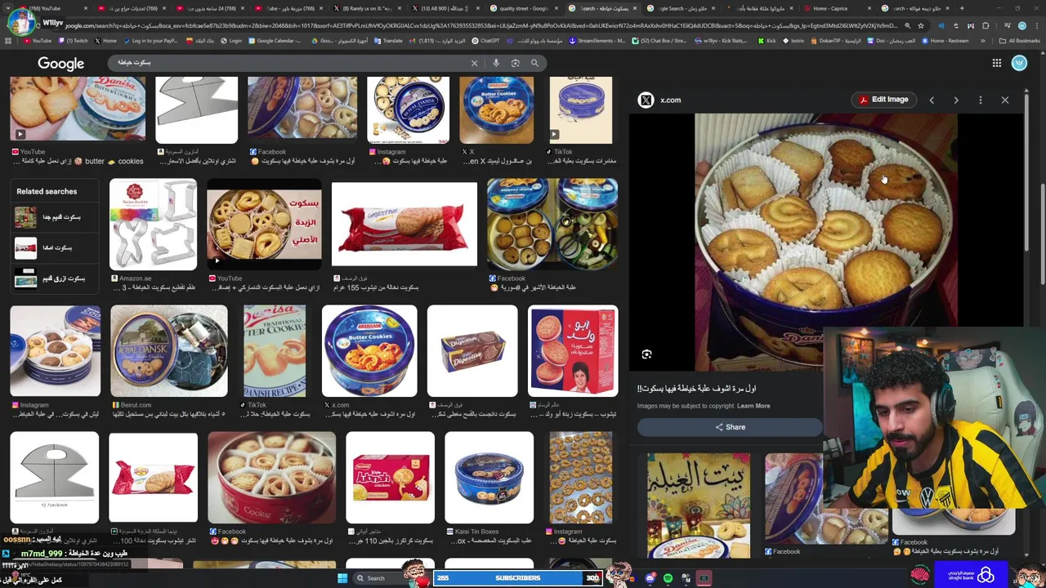This screenshot has width=1046, height=588.
Task: Open the red Digestive biscuit pack thumbnail
Action: click(405, 225)
